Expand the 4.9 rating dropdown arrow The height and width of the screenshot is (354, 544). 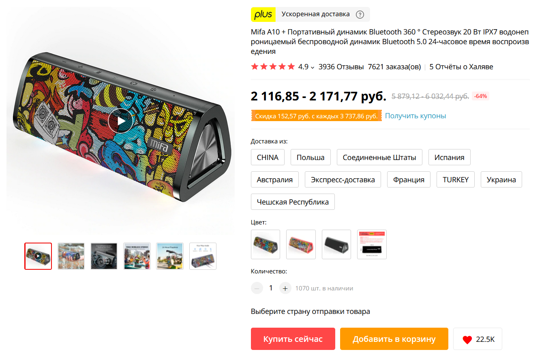coord(313,68)
